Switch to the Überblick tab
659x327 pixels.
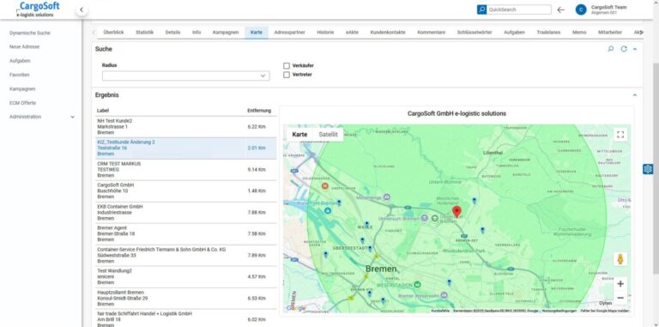click(x=113, y=33)
